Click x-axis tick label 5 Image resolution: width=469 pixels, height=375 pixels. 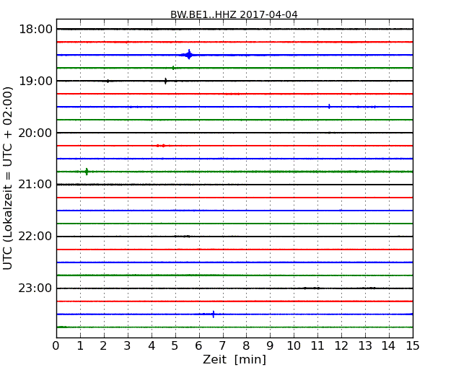(175, 346)
